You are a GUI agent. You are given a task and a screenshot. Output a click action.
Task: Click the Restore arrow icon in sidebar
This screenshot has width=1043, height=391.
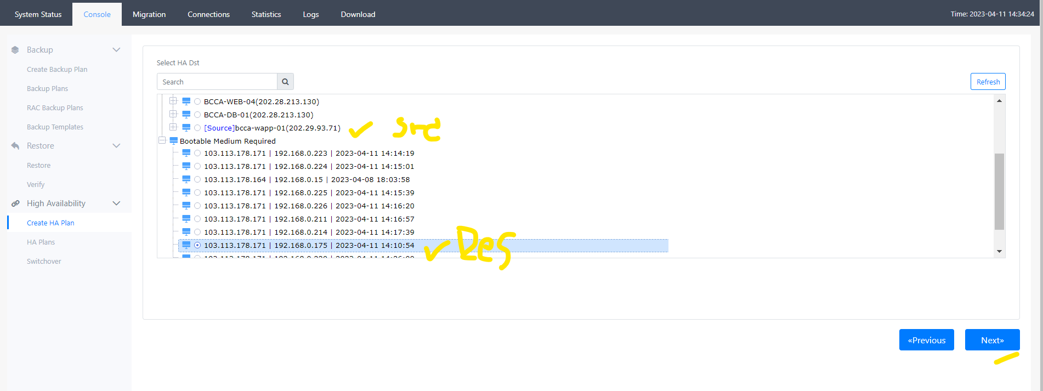pyautogui.click(x=15, y=146)
